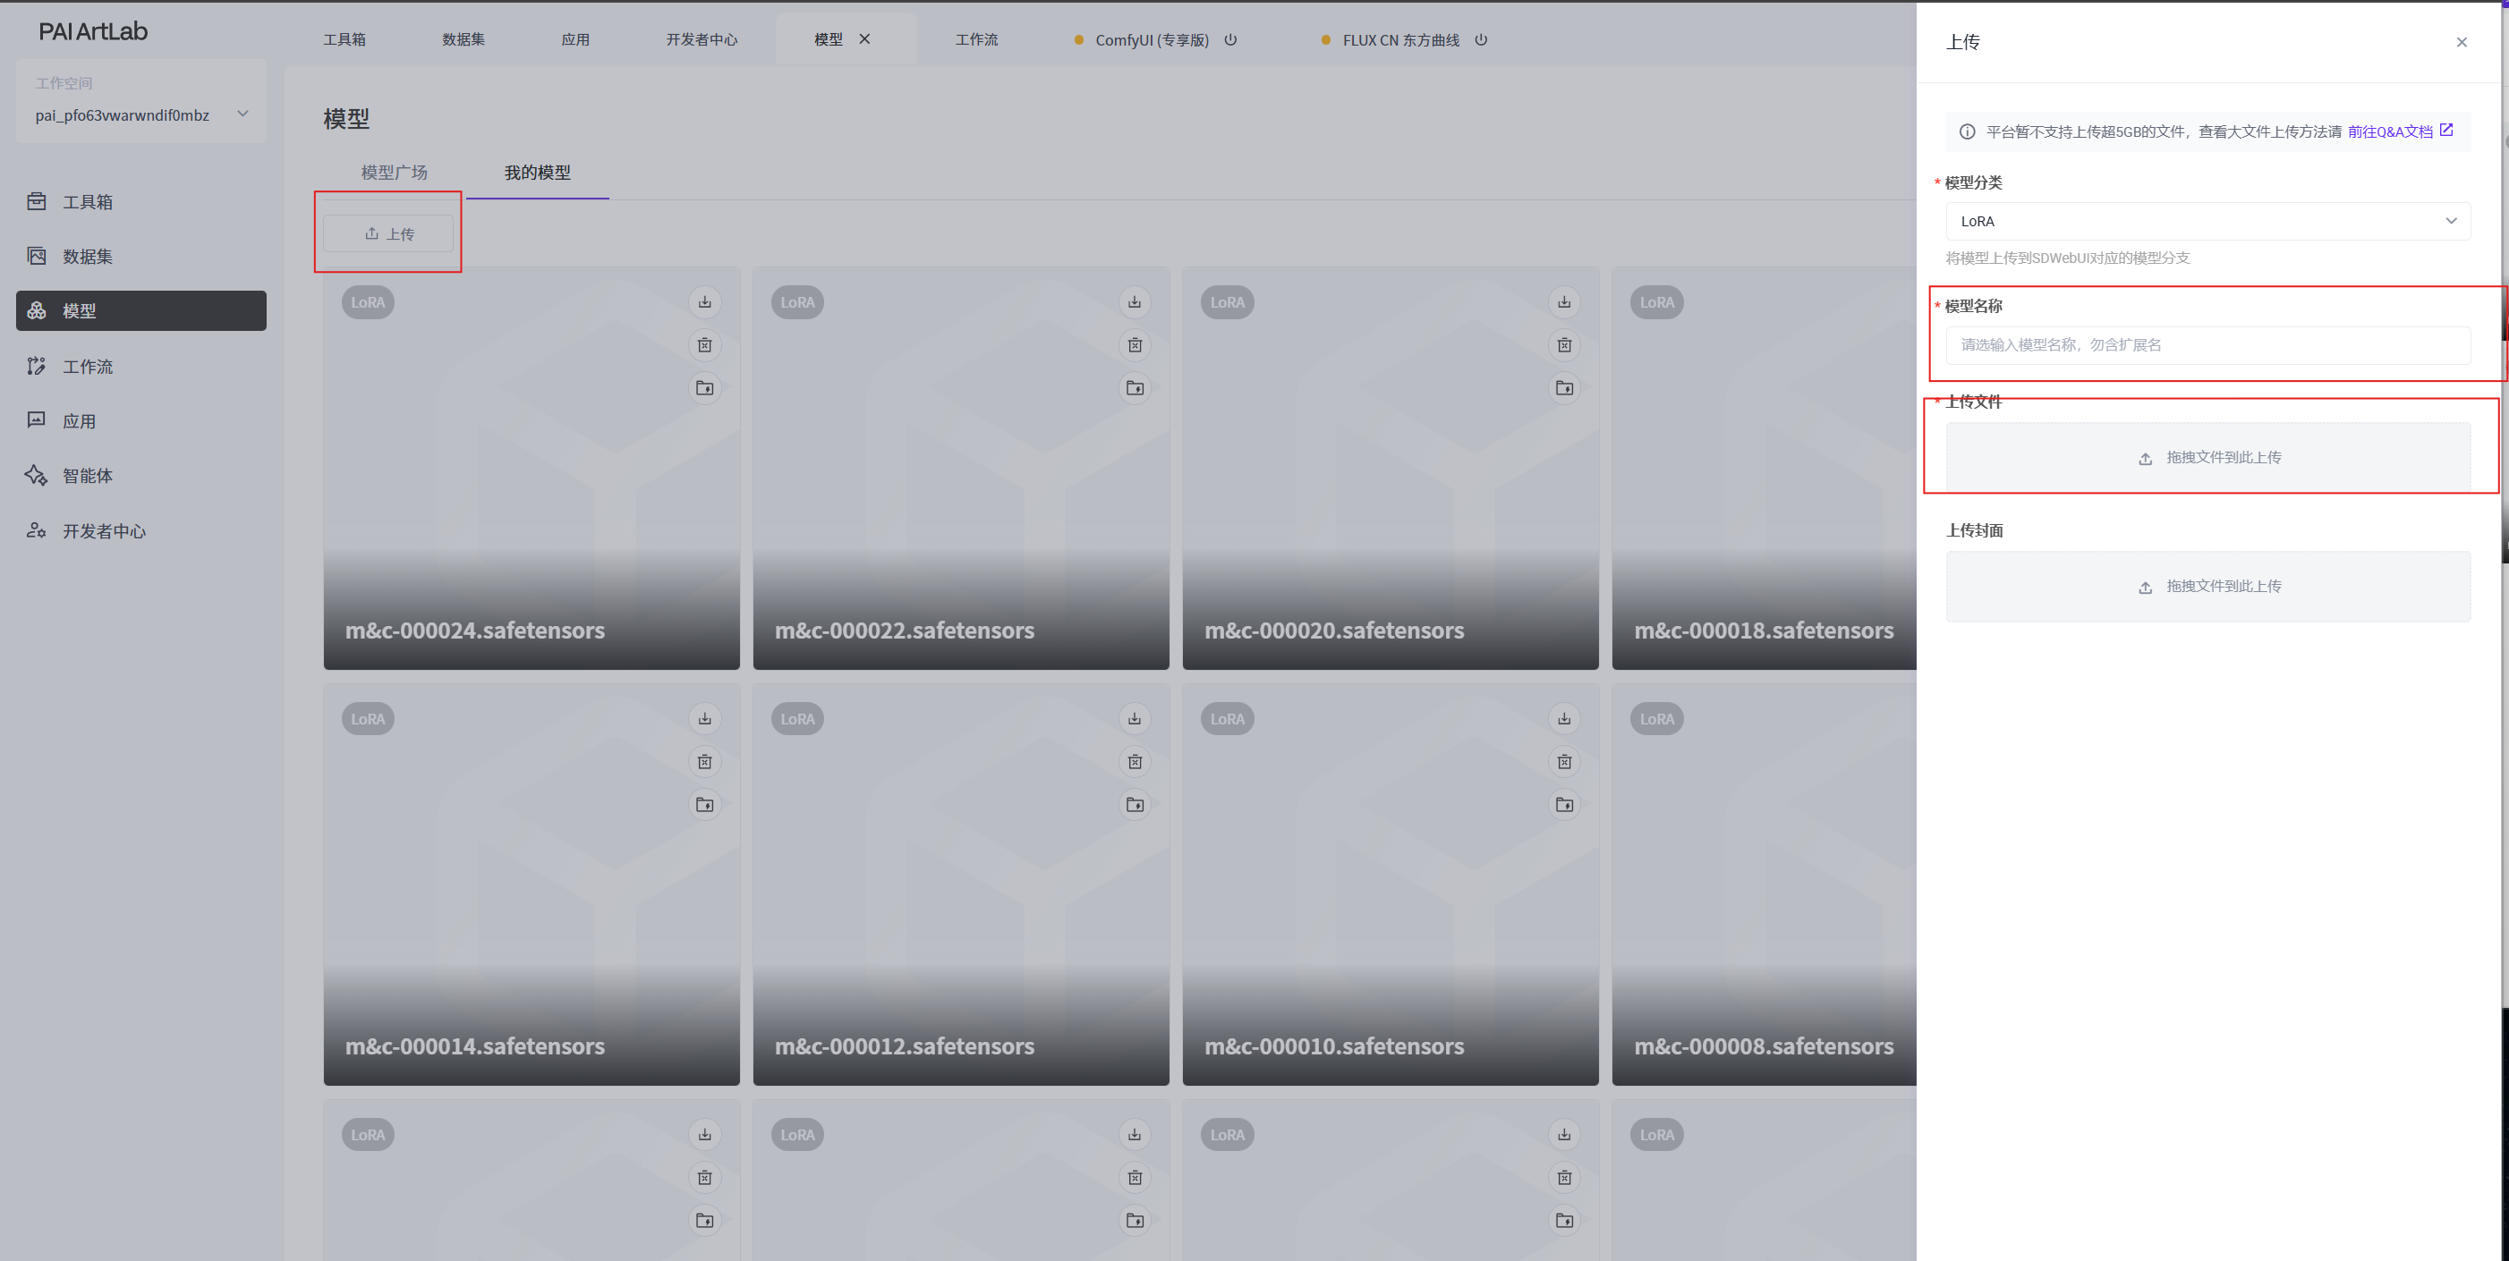Close the 上传 side panel

[2462, 42]
